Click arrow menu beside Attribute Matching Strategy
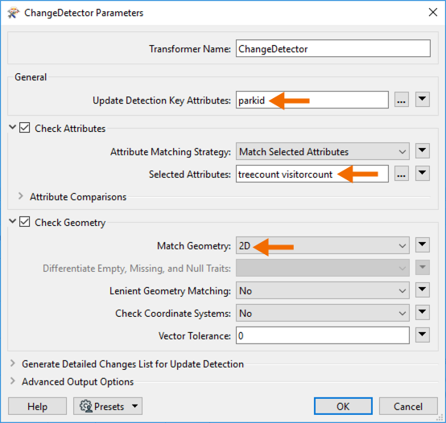 (423, 151)
